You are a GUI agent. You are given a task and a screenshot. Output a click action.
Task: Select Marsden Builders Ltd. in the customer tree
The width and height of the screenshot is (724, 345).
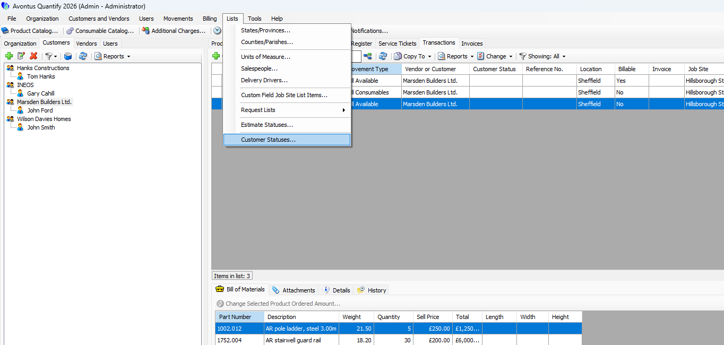(44, 102)
